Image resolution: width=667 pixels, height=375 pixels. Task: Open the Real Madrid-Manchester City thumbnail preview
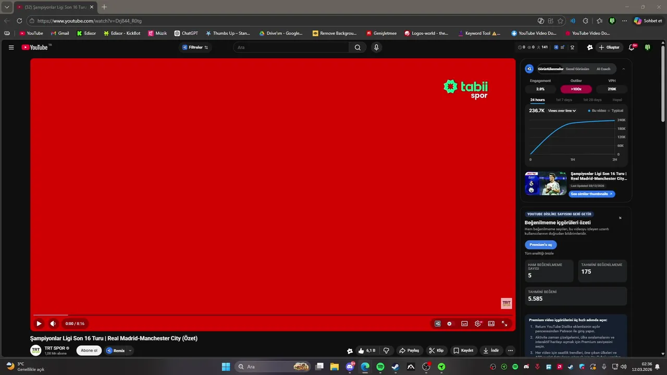[x=546, y=183]
